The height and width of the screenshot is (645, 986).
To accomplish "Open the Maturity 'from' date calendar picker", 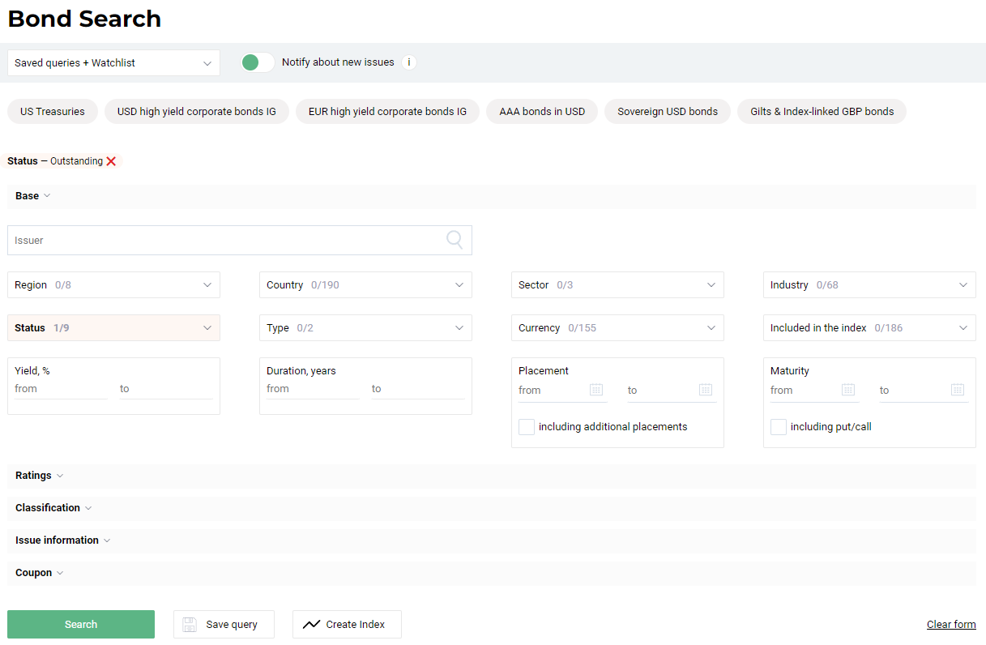I will click(x=848, y=390).
